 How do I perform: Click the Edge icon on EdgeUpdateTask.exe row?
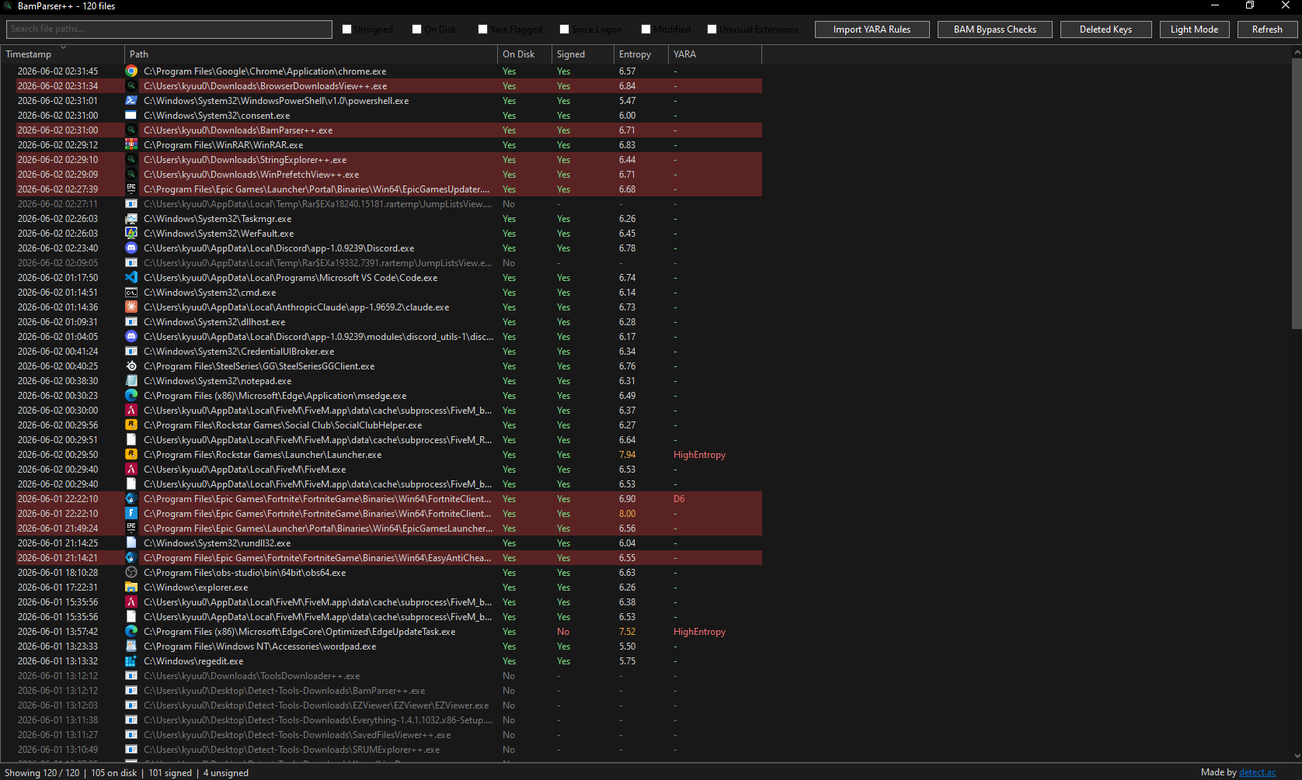[x=131, y=632]
